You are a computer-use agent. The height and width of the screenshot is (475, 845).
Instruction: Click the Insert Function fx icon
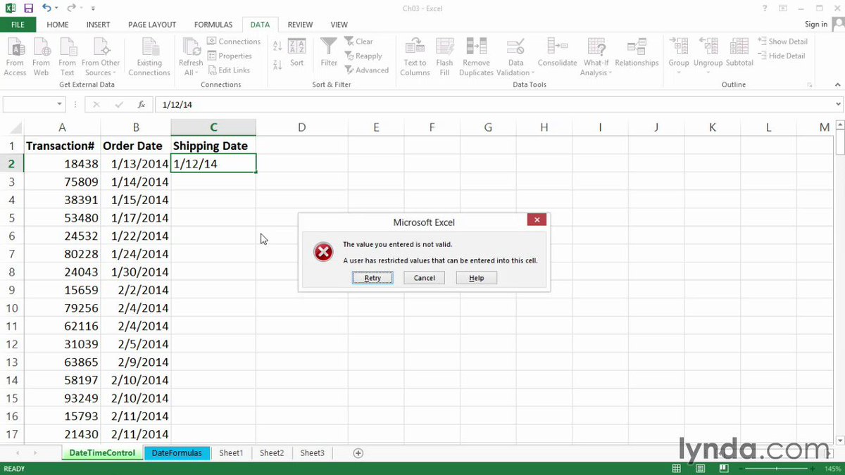(x=142, y=104)
